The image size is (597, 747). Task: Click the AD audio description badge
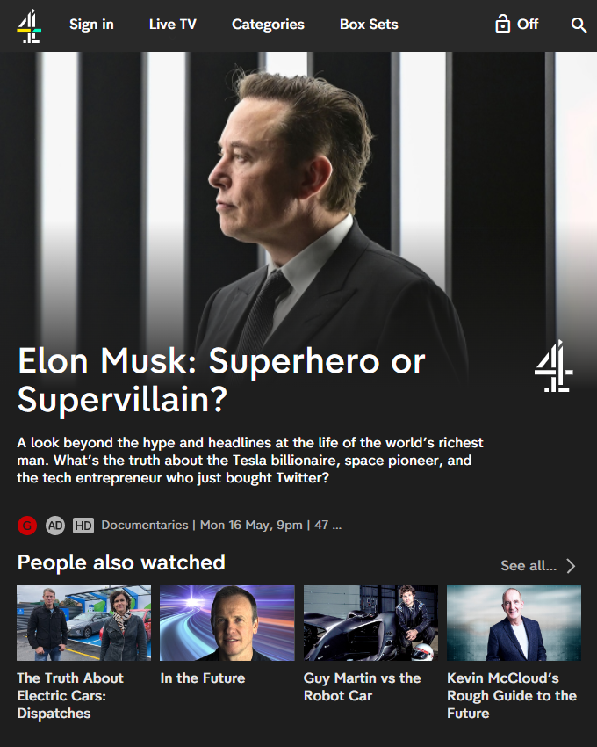click(x=55, y=526)
